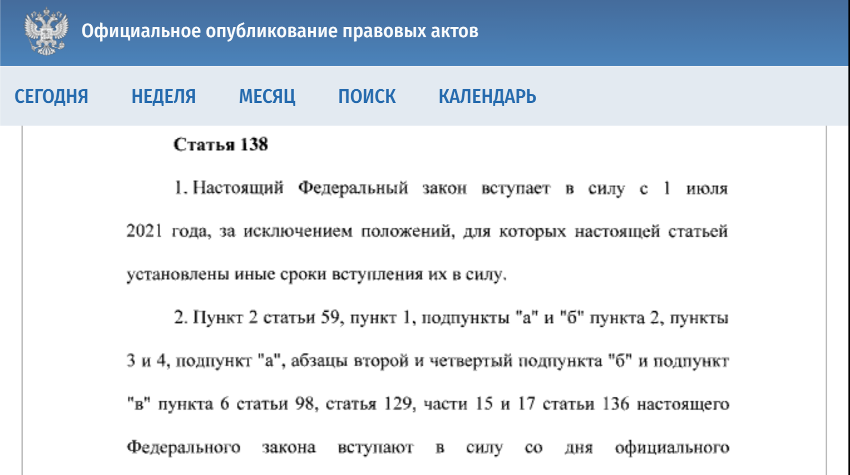850x475 pixels.
Task: Click the word июля in the first paragraph
Action: point(707,188)
